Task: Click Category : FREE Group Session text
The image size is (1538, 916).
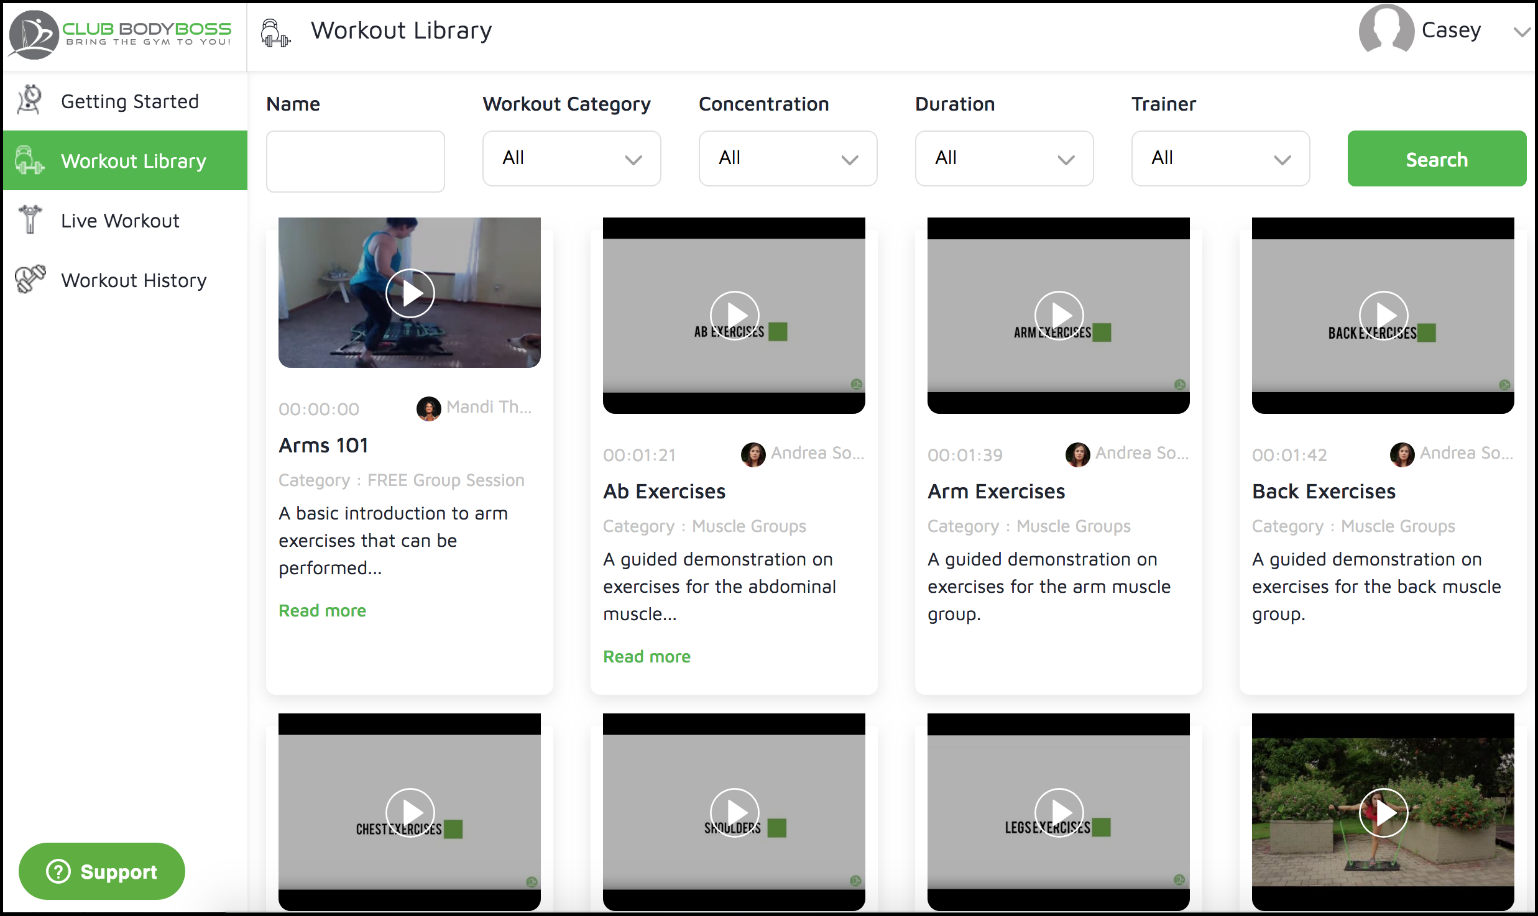Action: tap(402, 480)
